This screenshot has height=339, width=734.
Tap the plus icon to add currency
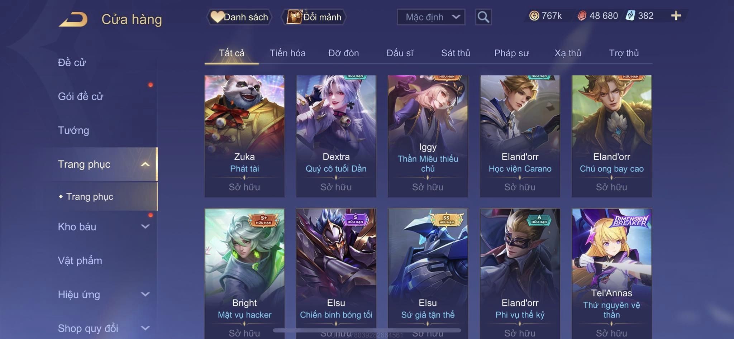coord(676,16)
